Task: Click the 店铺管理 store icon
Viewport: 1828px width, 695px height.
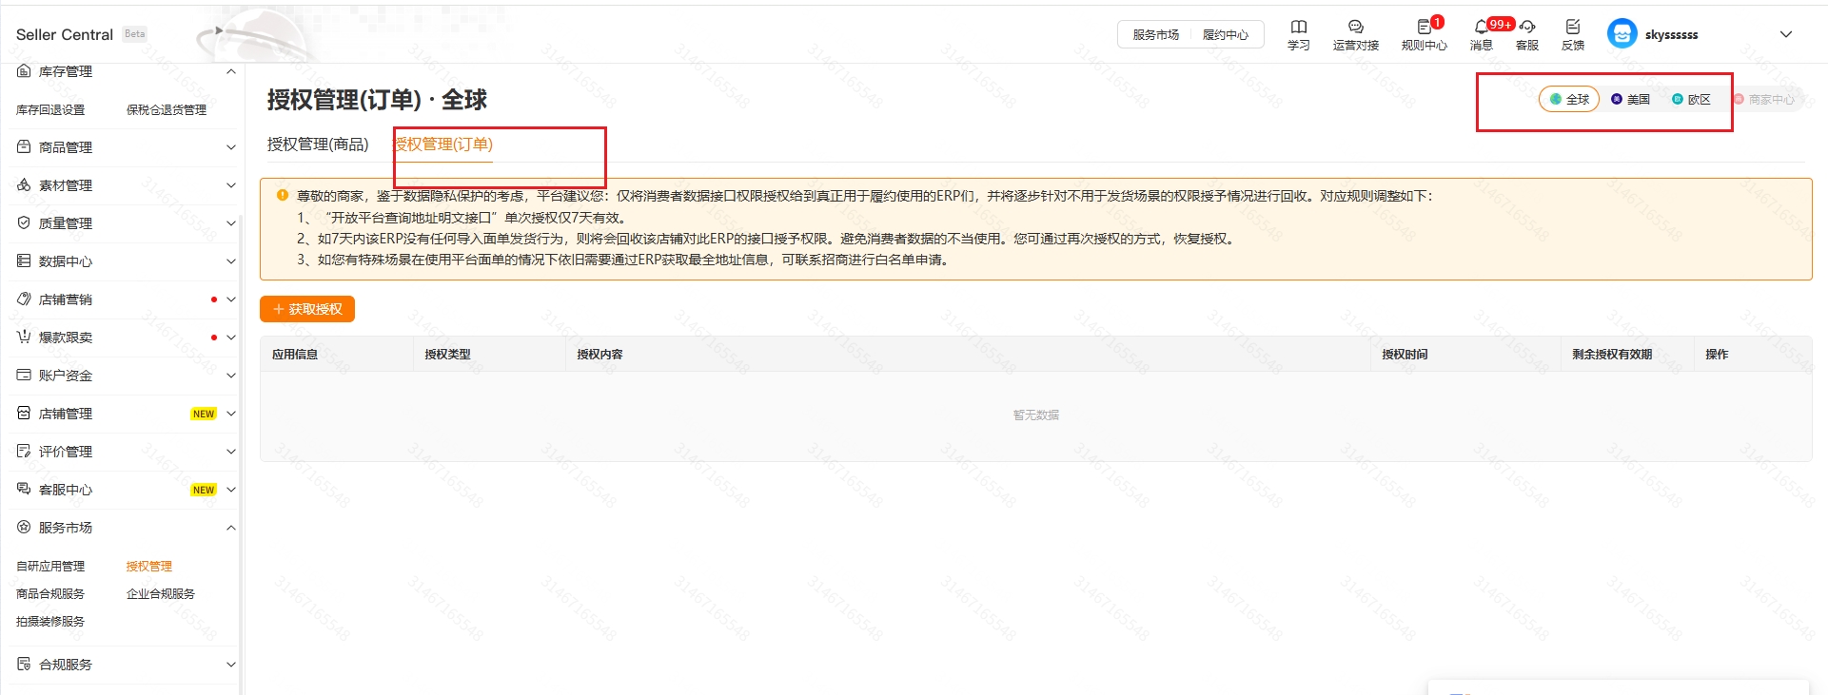Action: point(24,414)
